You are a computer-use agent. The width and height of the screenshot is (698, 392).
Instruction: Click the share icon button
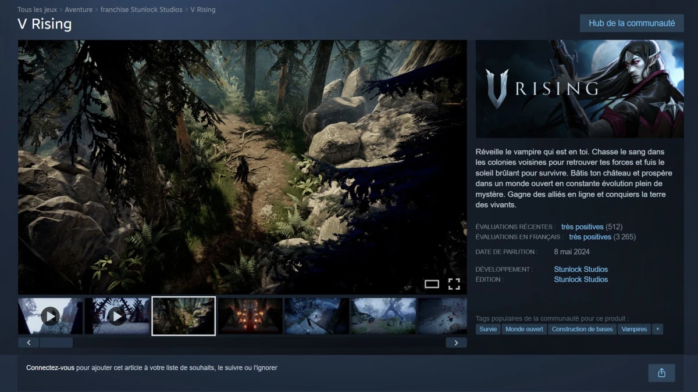point(661,373)
